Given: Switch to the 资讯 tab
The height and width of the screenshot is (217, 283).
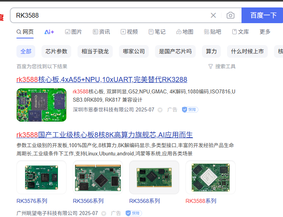Looking at the screenshot, I should click(x=101, y=32).
